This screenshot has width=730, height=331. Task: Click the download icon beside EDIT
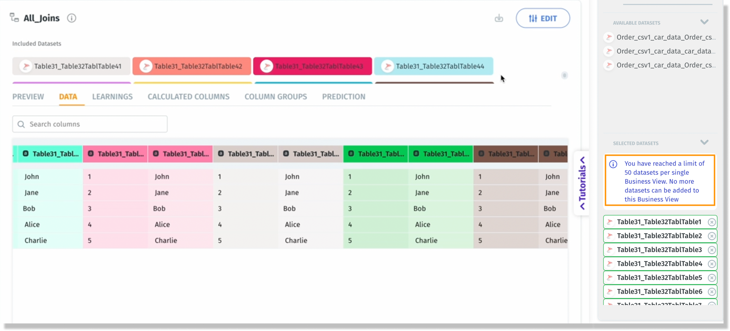(499, 18)
